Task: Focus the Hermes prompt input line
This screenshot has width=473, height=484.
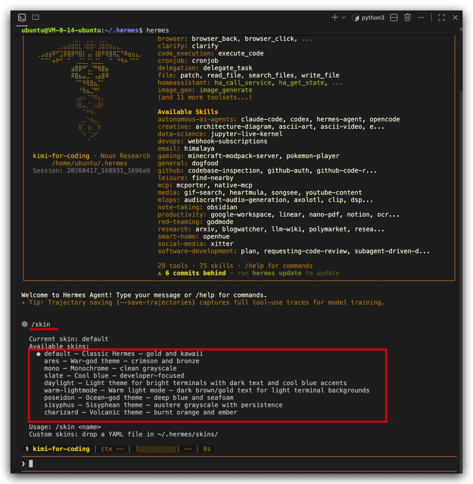Action: (x=239, y=463)
